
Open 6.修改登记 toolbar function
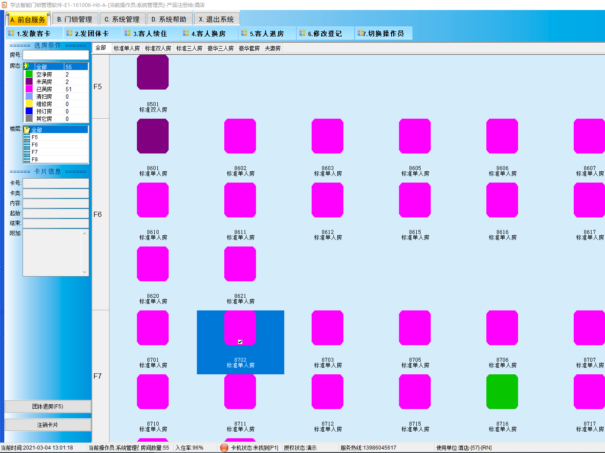325,33
